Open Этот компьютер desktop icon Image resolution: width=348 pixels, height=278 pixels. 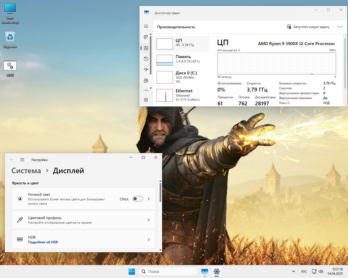[10, 14]
